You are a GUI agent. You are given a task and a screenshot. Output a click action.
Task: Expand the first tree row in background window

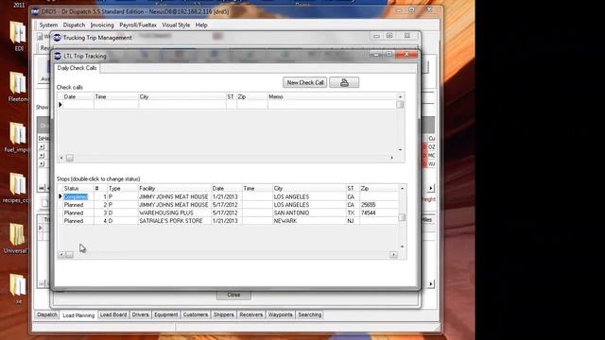pyautogui.click(x=42, y=147)
